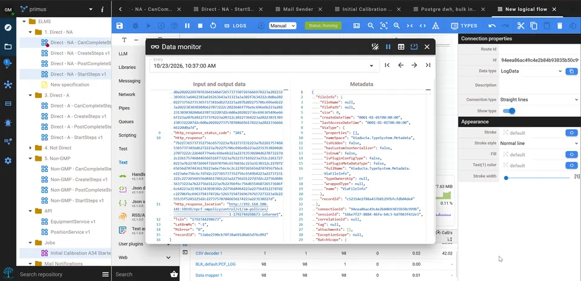Undo the last action
The height and width of the screenshot is (281, 581).
tap(491, 25)
